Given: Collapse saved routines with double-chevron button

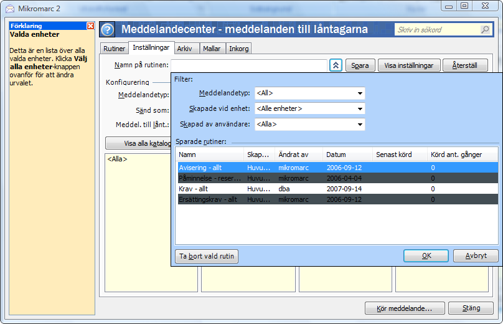Looking at the screenshot, I should click(x=336, y=65).
